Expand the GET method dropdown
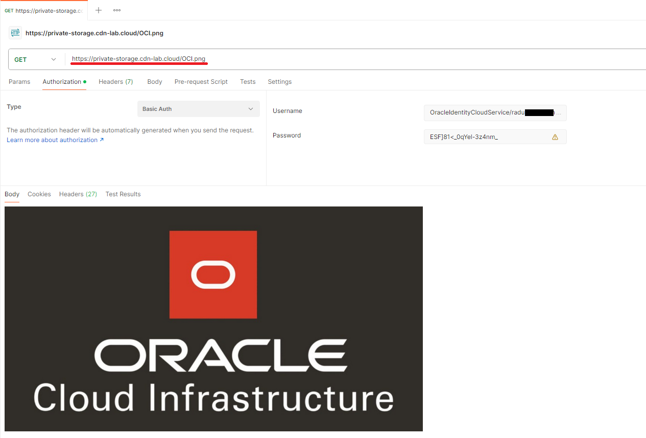The height and width of the screenshot is (438, 646). click(35, 60)
